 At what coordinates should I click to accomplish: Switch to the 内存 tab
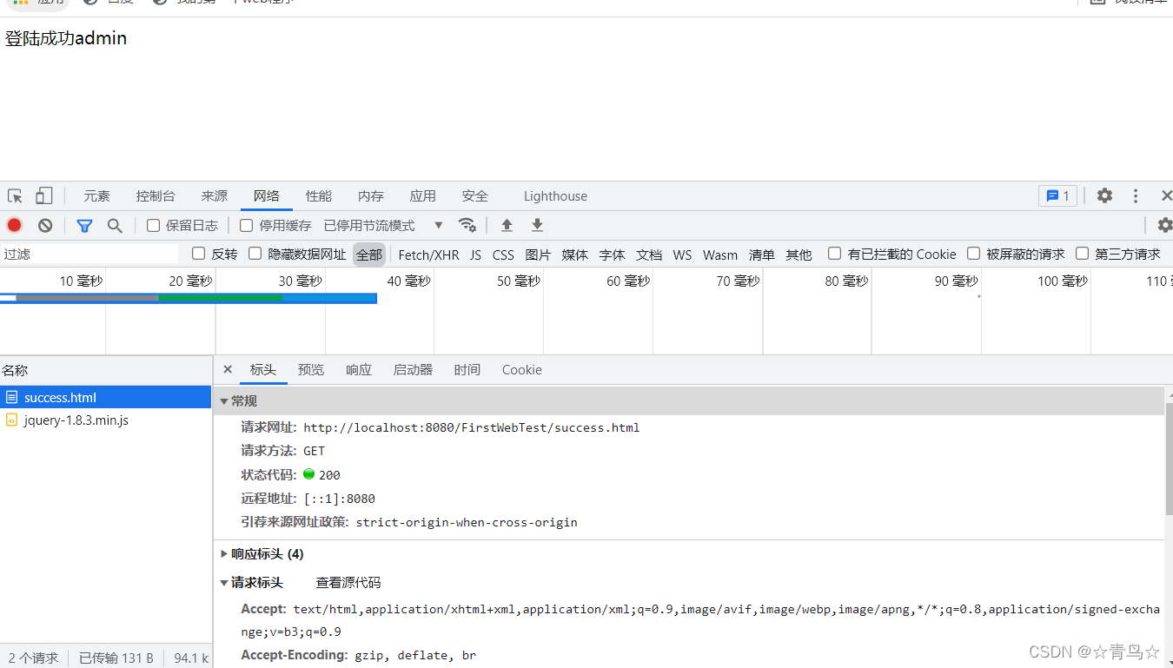click(371, 195)
